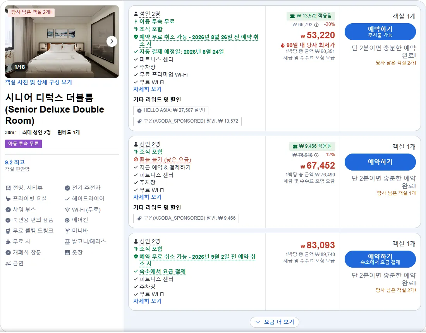The height and width of the screenshot is (333, 426).
Task: Expand 자세히 보기 for the ₩83,093 offer
Action: (147, 301)
